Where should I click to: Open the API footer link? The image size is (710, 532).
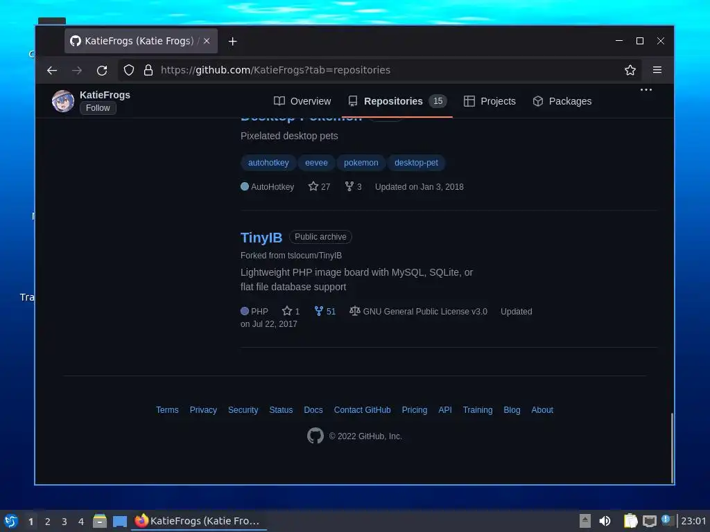445,410
